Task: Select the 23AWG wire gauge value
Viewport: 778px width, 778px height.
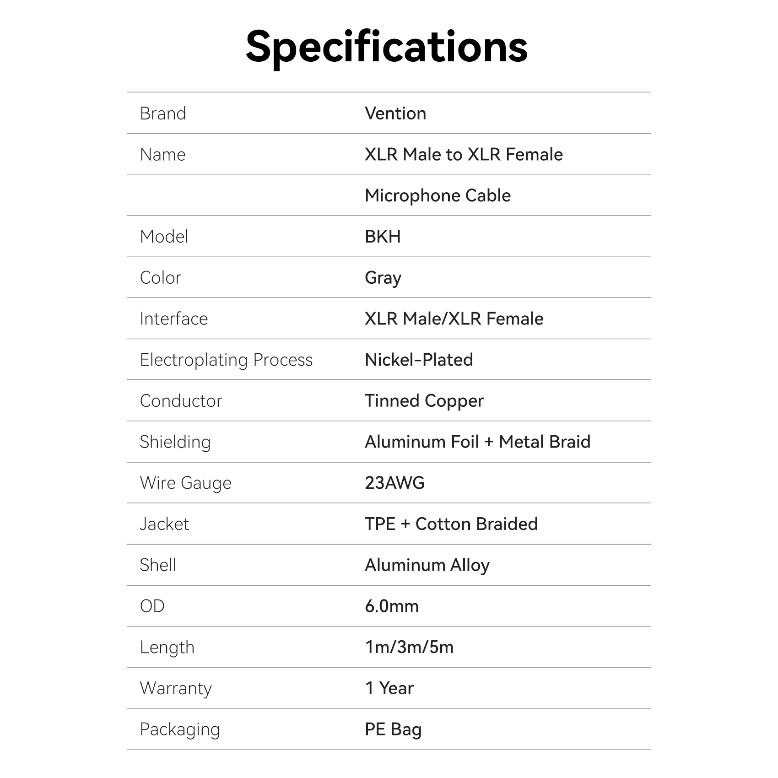Action: coord(394,483)
